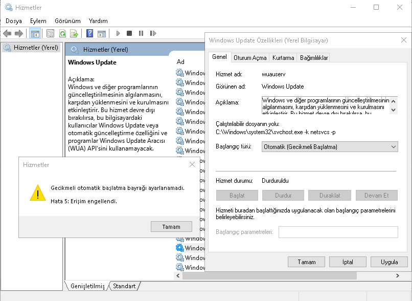Maximize the Hizmetler window
This screenshot has height=301, width=412.
(x=376, y=7)
